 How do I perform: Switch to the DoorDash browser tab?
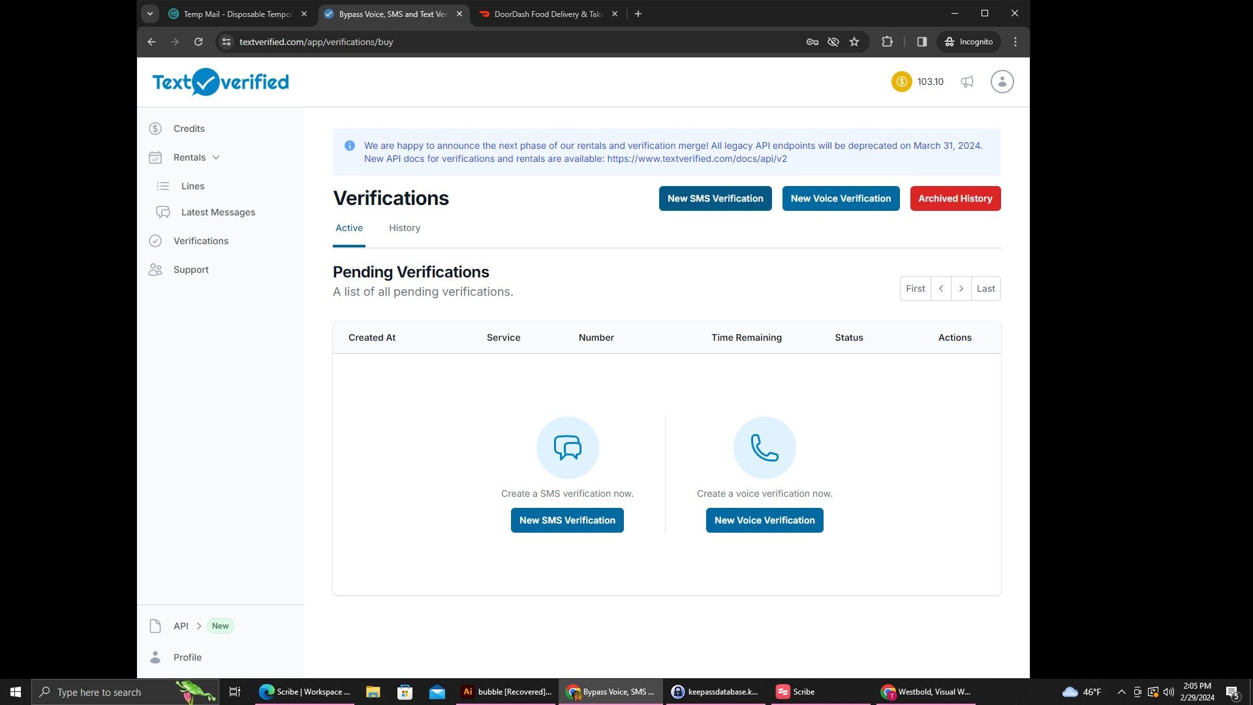point(547,14)
